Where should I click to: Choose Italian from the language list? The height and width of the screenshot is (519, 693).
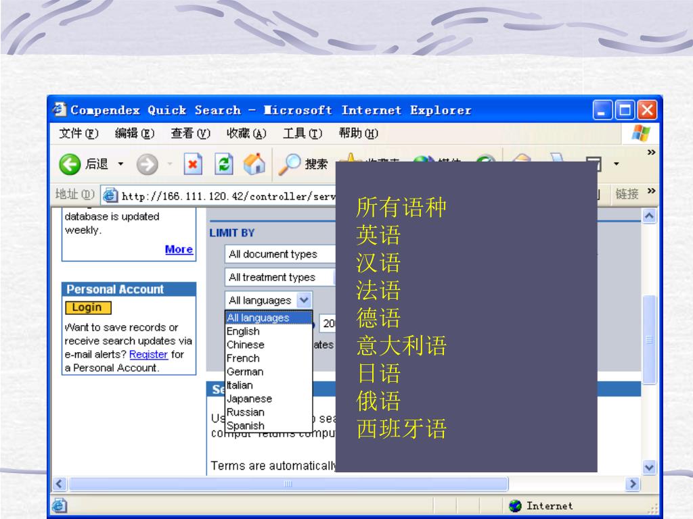[x=268, y=385]
